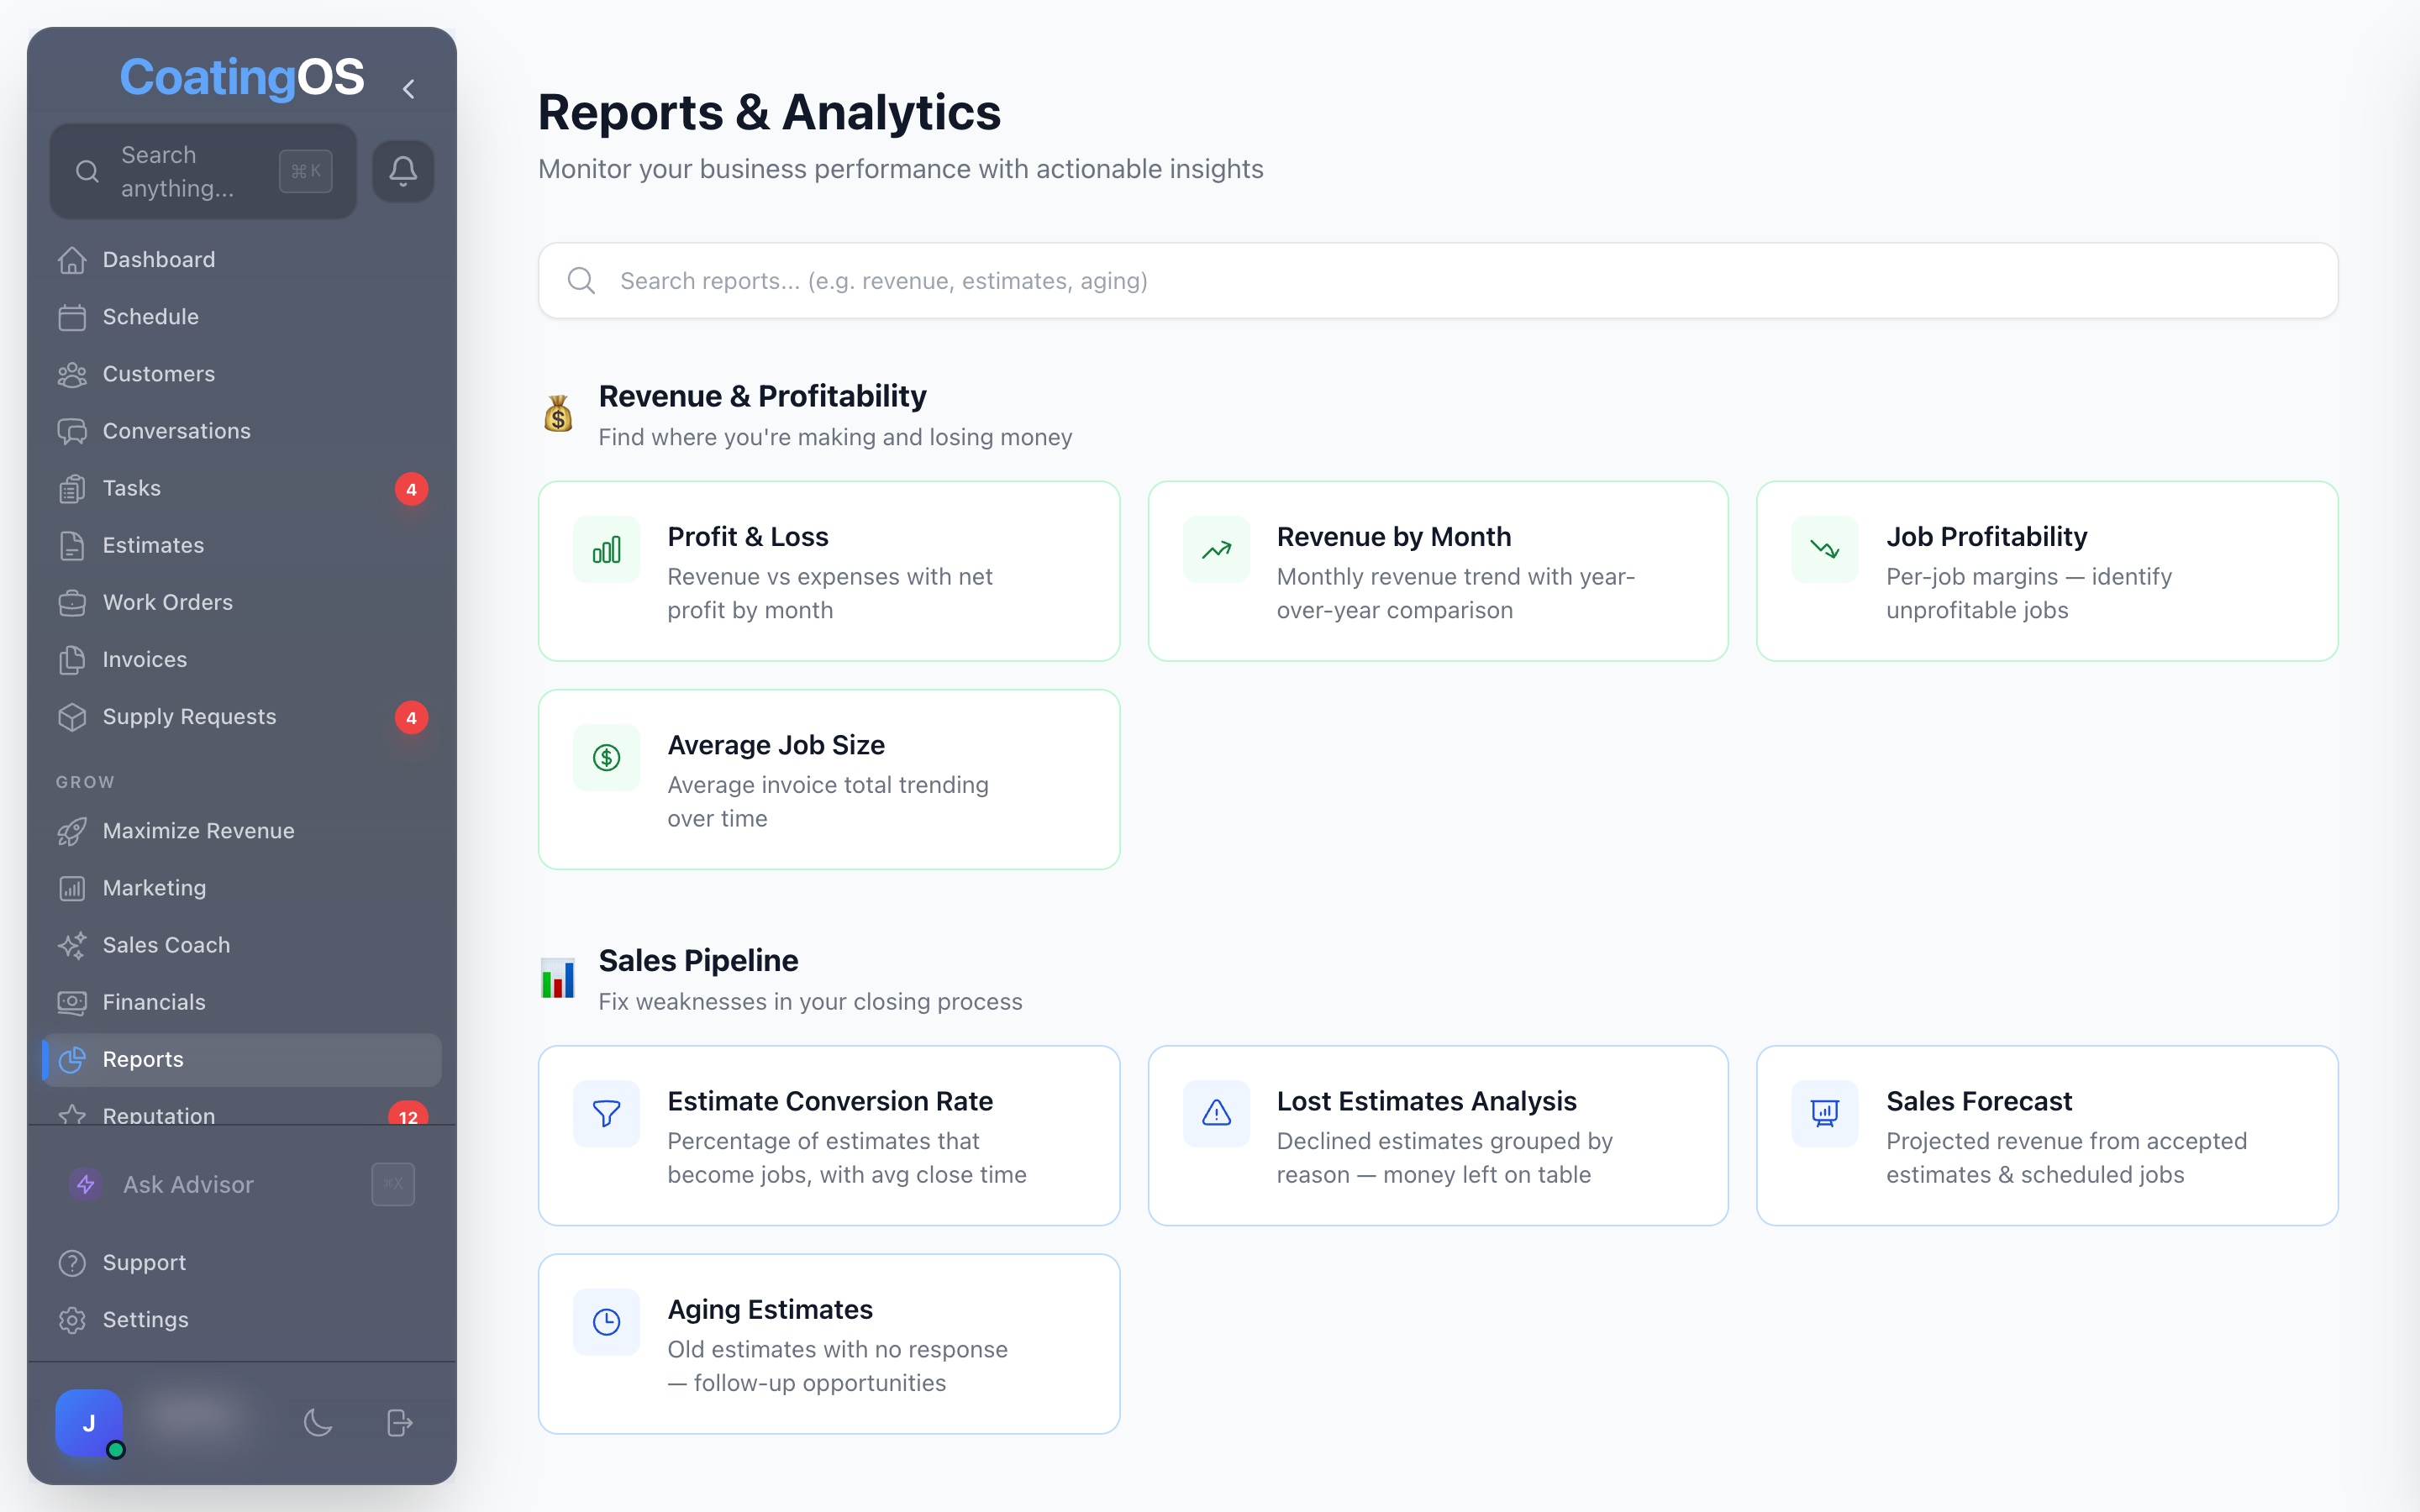Click the CoatingOS logo
Image resolution: width=2420 pixels, height=1512 pixels.
pyautogui.click(x=242, y=78)
